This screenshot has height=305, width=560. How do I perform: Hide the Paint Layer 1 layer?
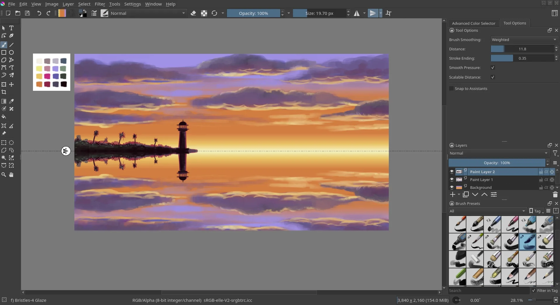click(x=452, y=180)
